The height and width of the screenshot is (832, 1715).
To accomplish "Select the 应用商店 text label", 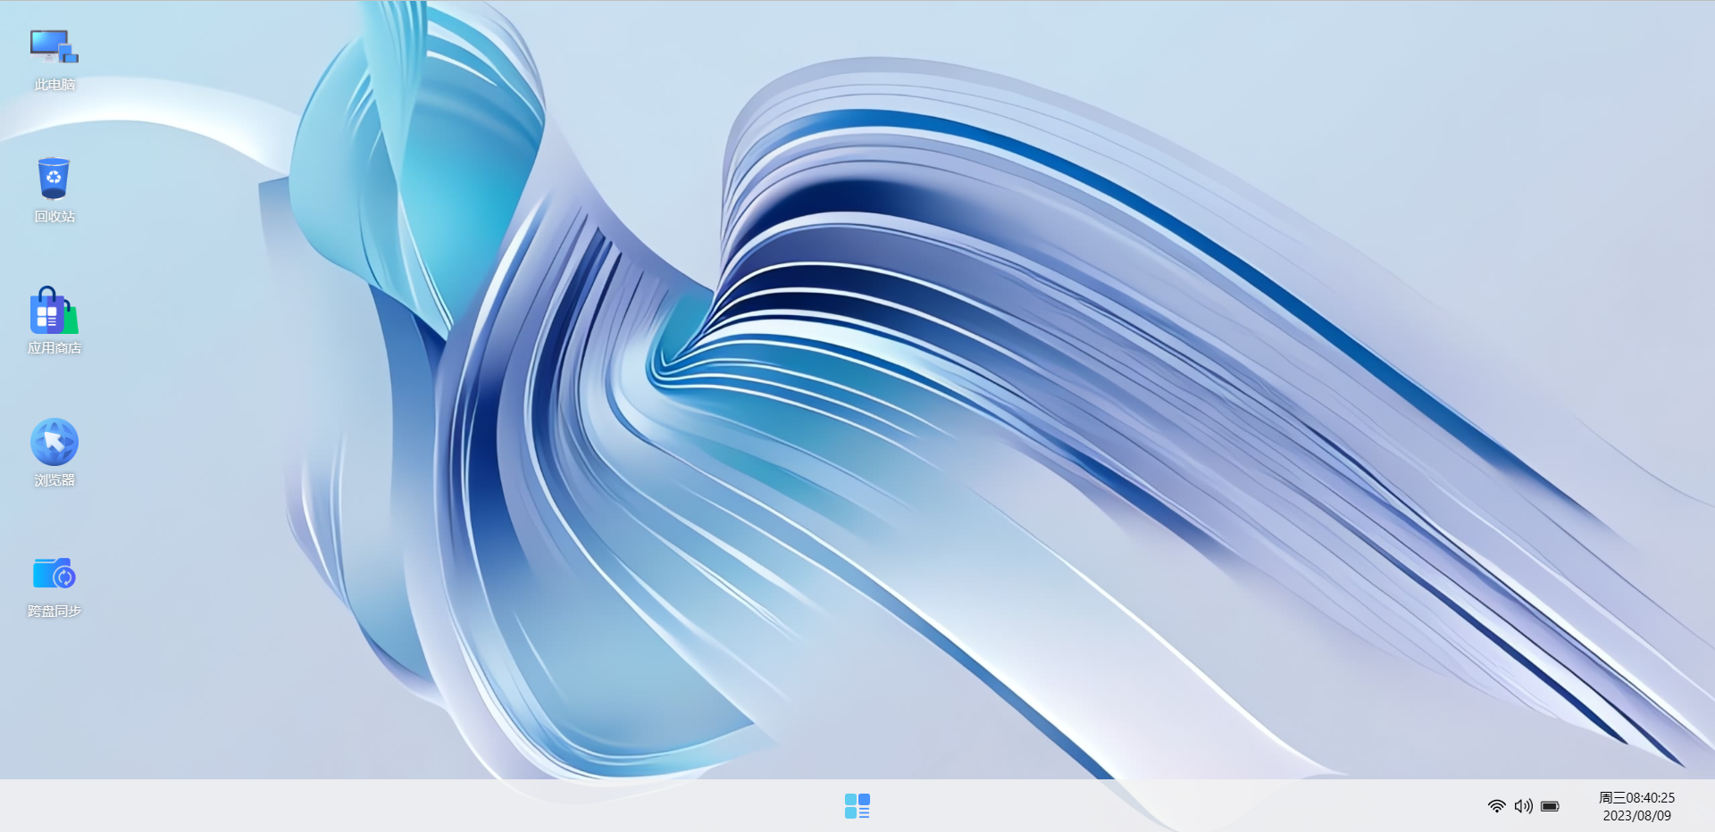I will [54, 348].
